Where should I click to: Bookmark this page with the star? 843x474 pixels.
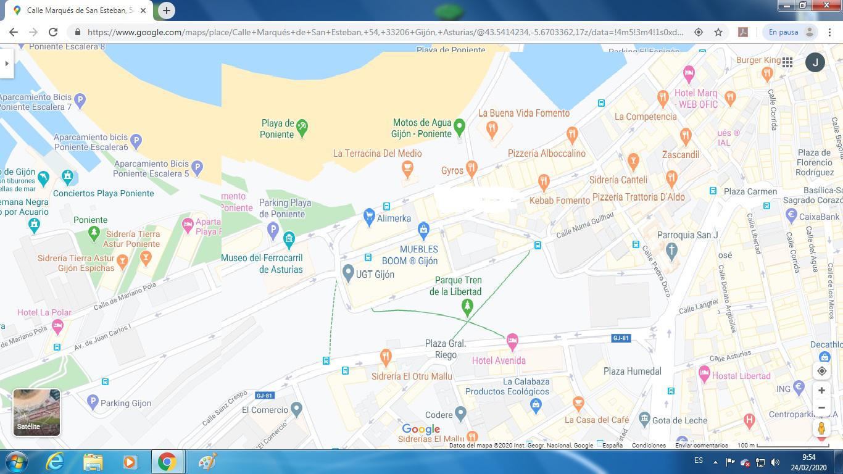point(718,32)
